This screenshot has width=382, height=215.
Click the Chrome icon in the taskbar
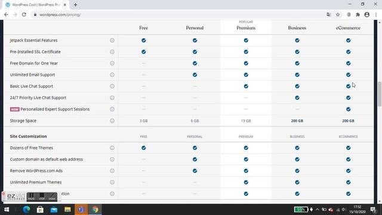[95, 210]
